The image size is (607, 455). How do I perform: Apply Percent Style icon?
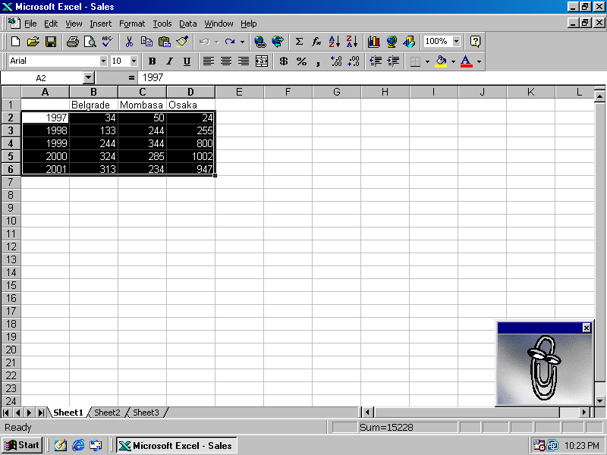(301, 61)
